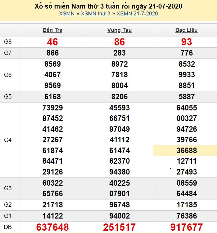Click the G7 row label
217x233 pixels.
[x=8, y=53]
